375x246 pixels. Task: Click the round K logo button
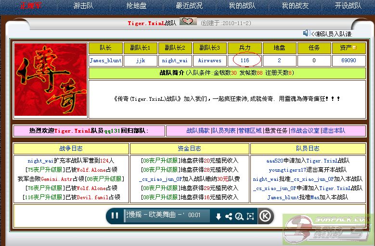coord(266,216)
